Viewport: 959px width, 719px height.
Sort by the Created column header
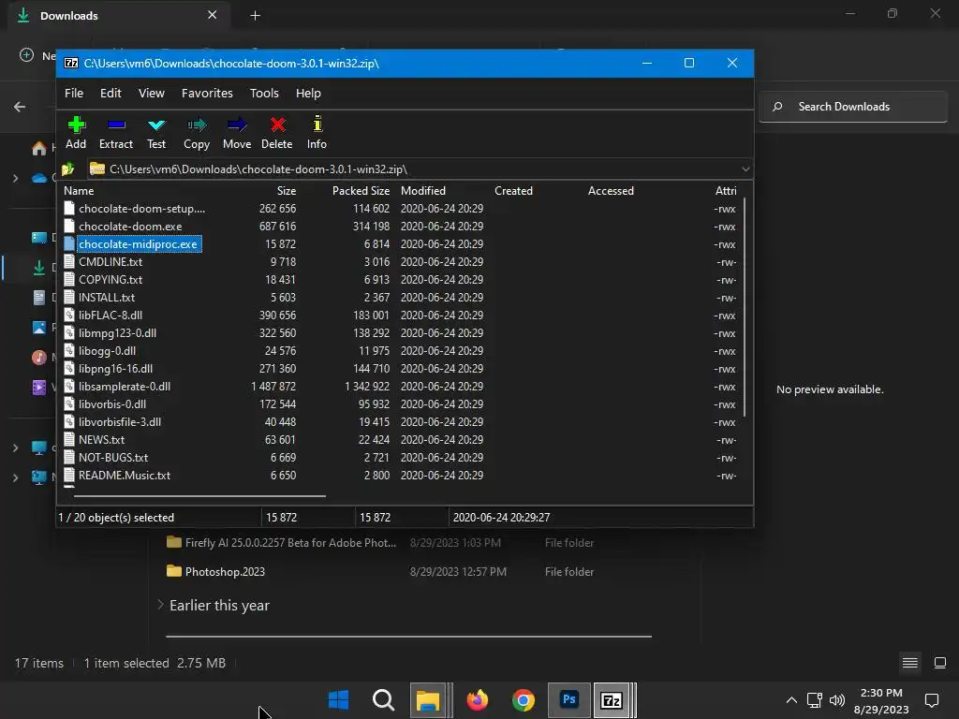[x=514, y=191]
